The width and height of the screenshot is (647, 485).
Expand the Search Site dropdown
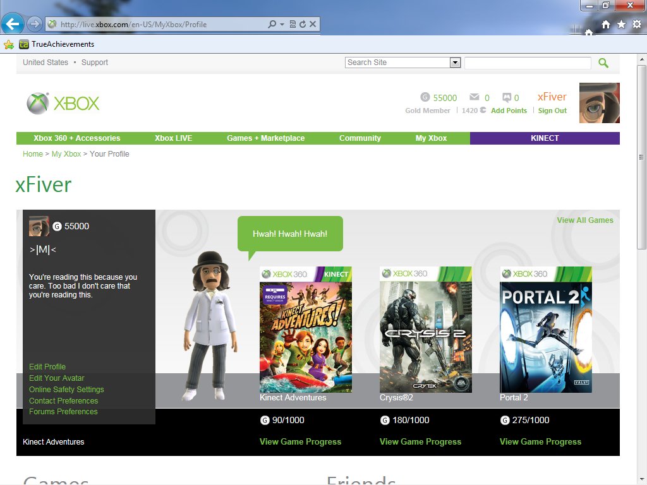tap(455, 63)
